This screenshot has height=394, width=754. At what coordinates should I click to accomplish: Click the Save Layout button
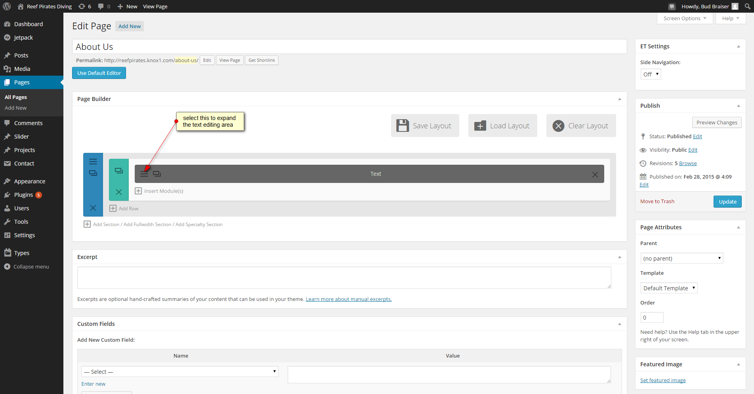click(425, 126)
